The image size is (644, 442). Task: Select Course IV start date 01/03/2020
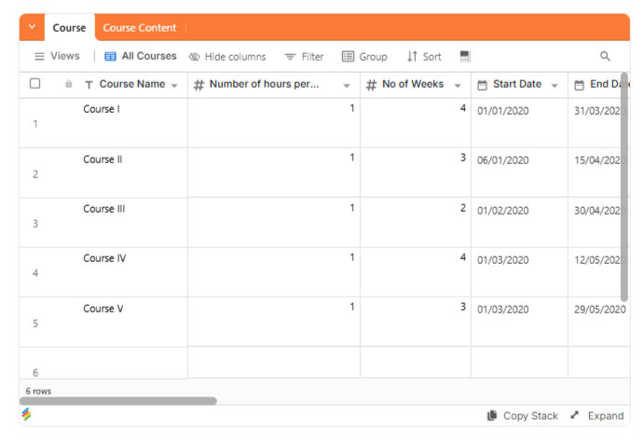coord(519,272)
